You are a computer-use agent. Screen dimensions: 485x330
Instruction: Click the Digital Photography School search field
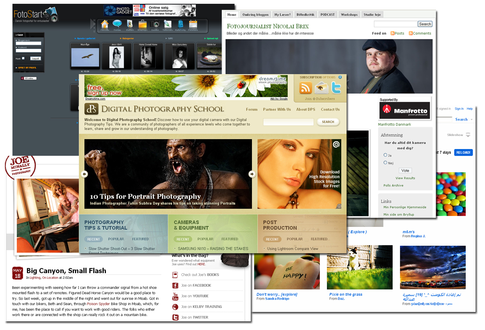coord(288,122)
